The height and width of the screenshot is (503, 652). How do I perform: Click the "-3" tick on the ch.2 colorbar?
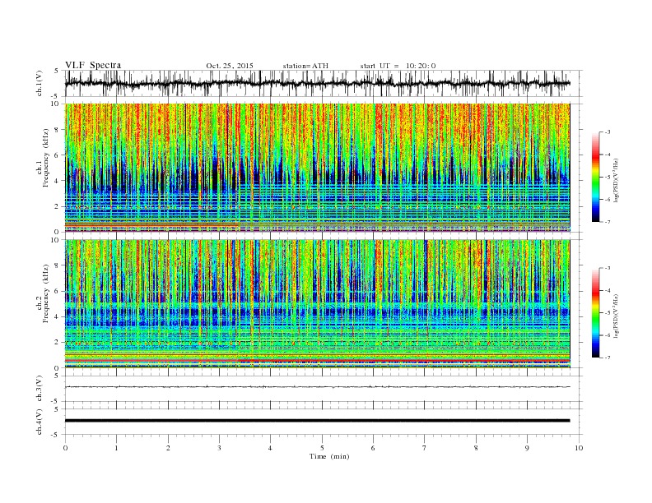[x=608, y=268]
